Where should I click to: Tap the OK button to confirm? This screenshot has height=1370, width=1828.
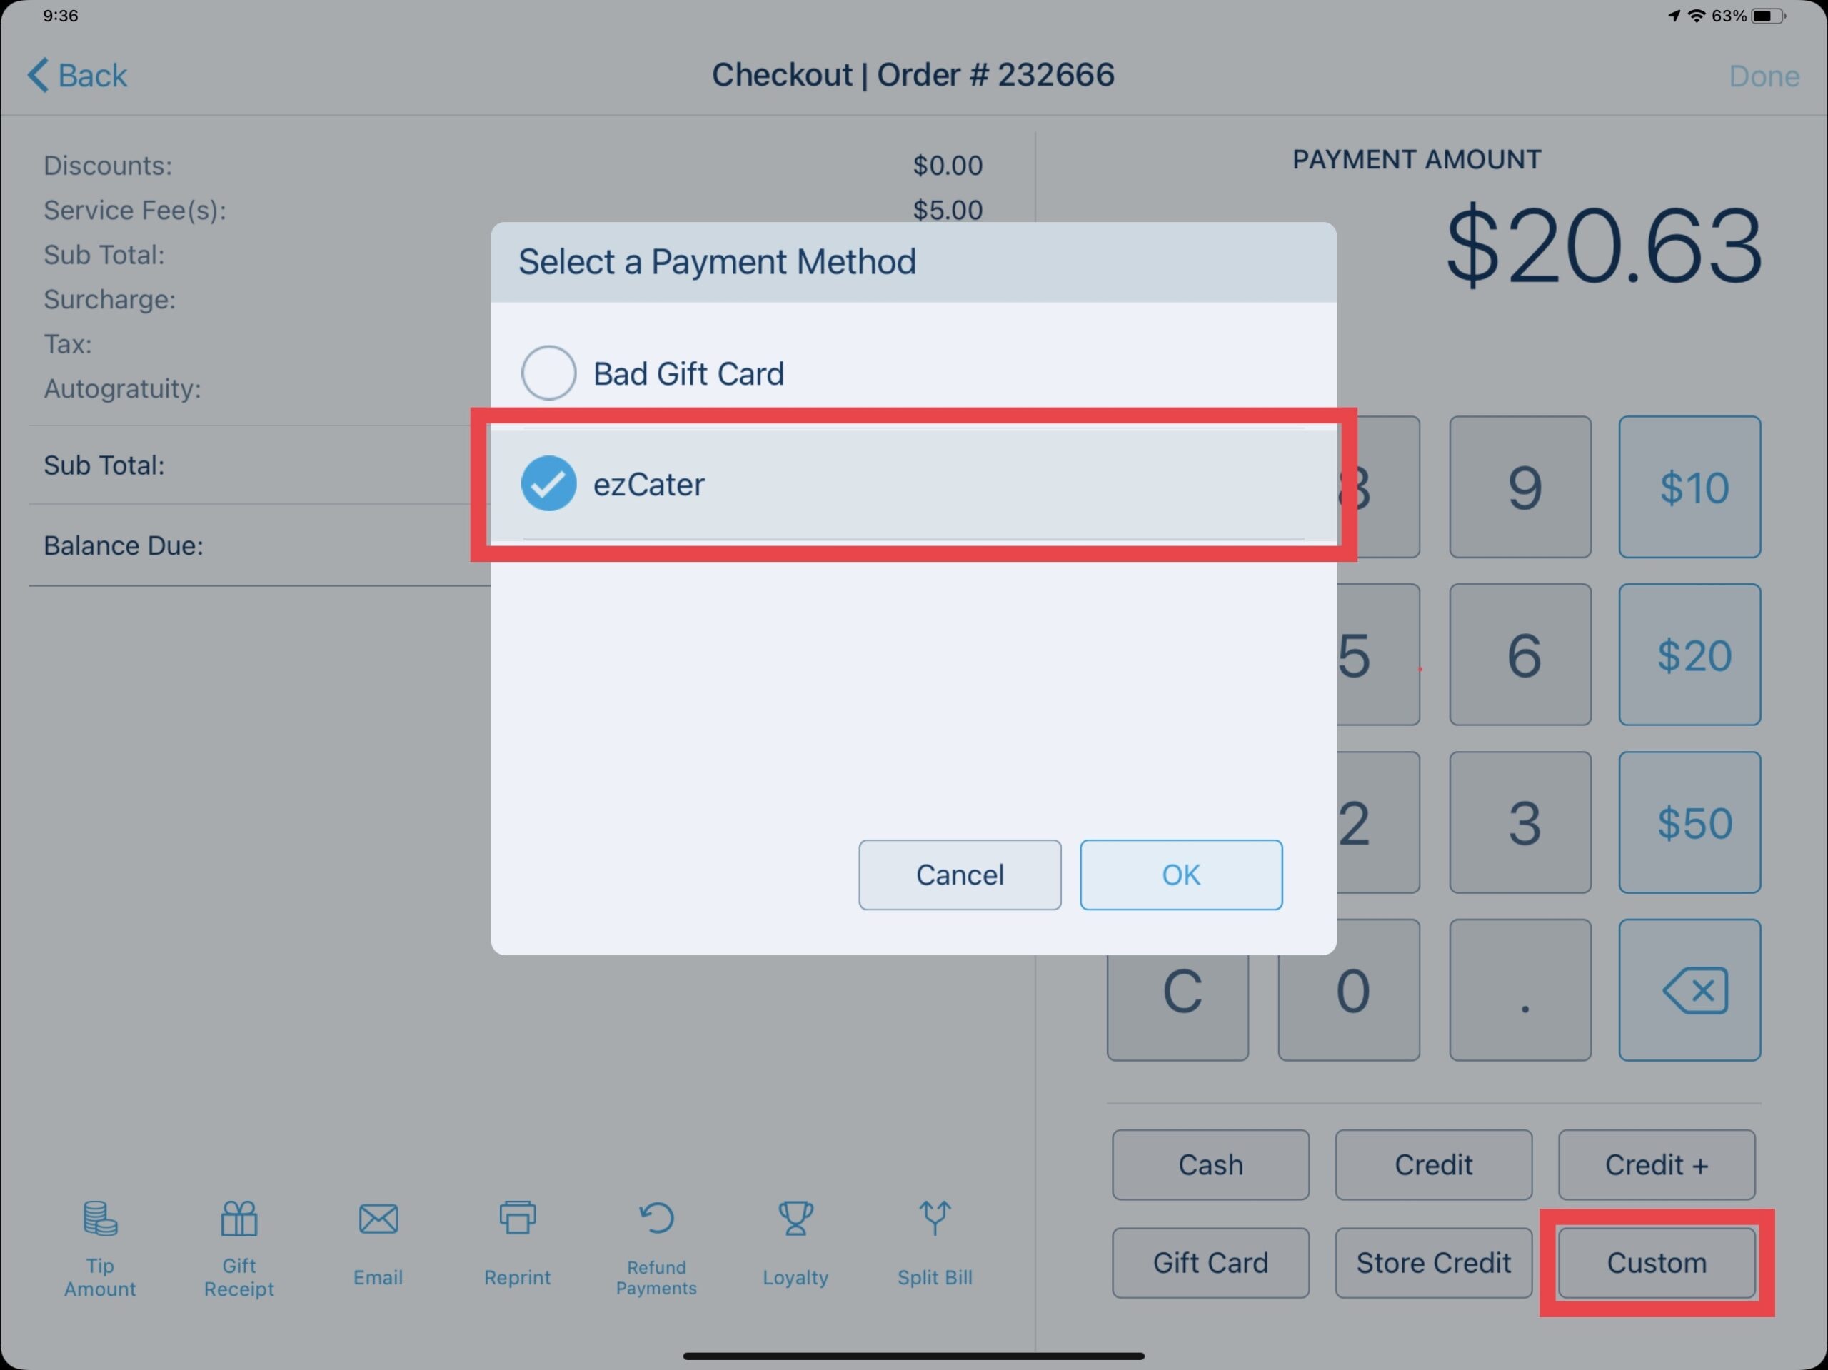[x=1180, y=875]
